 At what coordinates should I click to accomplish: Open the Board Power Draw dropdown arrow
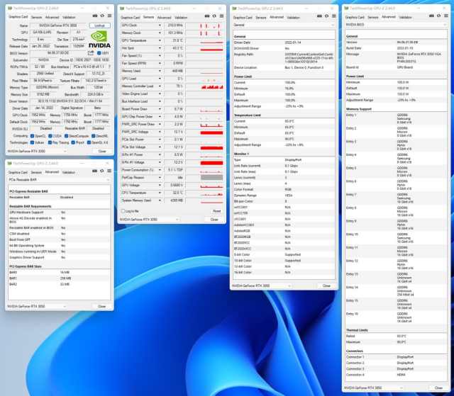click(160, 109)
